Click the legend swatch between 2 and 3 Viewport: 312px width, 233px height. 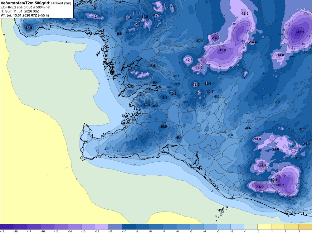(x=291, y=227)
